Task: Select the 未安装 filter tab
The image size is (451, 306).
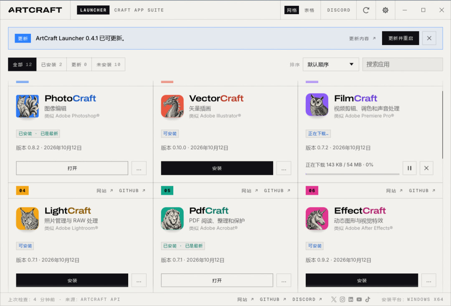Action: [109, 64]
